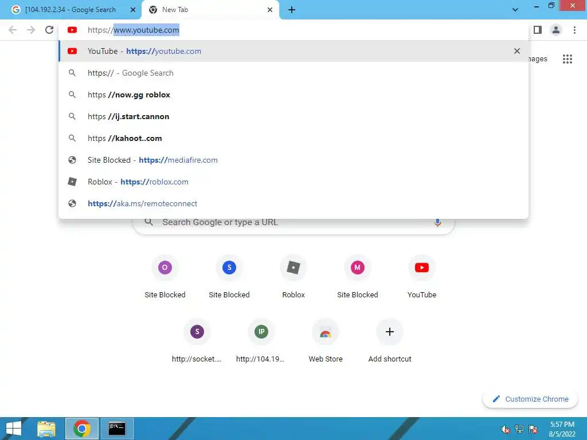
Task: Click the YouTube favicon in address bar
Action: point(72,30)
